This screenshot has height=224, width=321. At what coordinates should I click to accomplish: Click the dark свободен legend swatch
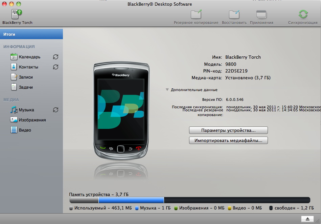point(271,208)
